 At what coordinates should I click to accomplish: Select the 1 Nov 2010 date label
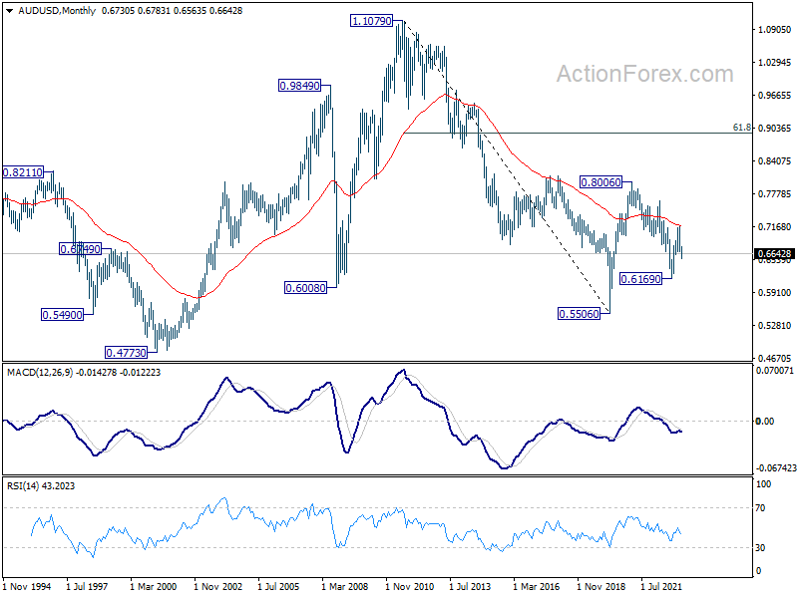409,587
